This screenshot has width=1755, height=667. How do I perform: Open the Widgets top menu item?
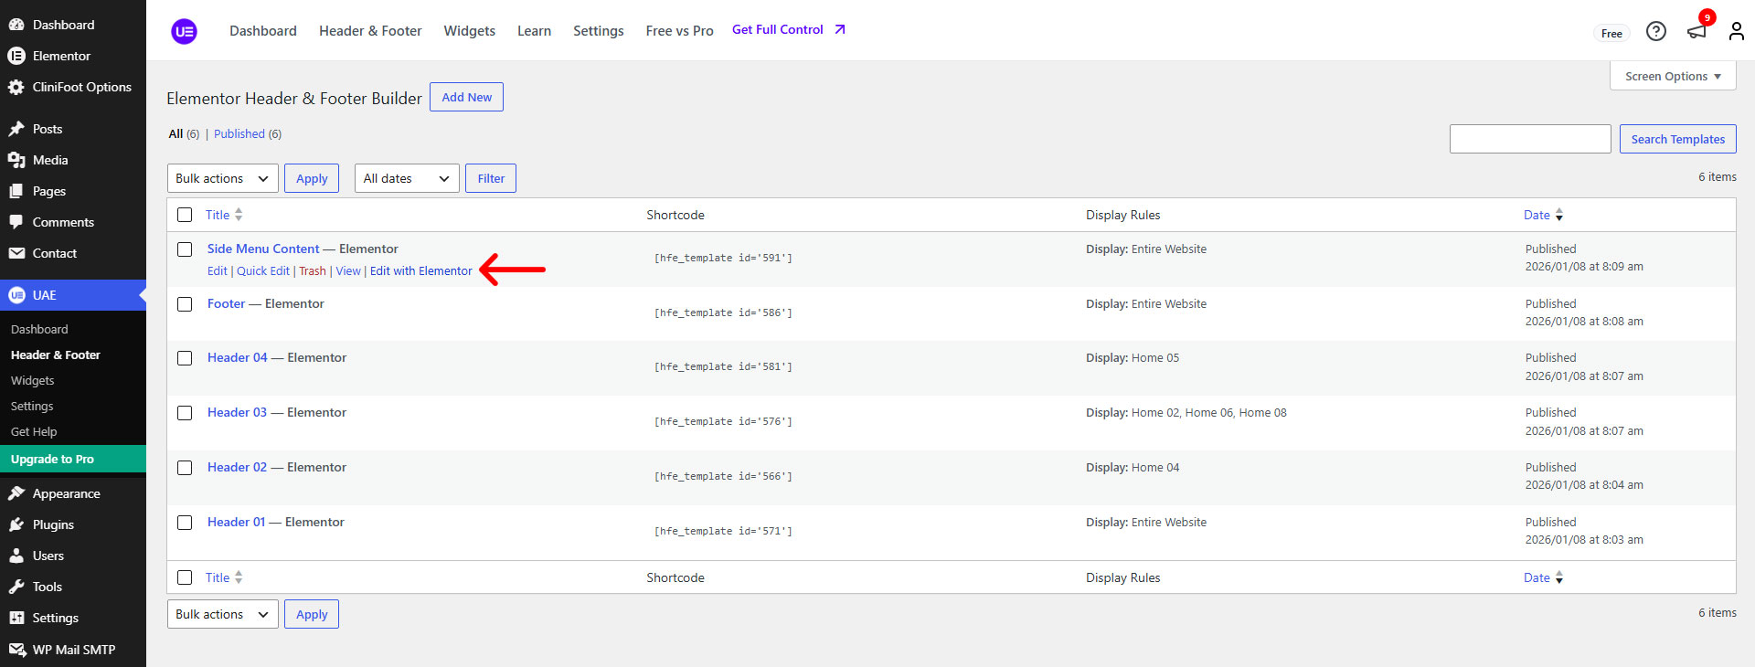(470, 31)
